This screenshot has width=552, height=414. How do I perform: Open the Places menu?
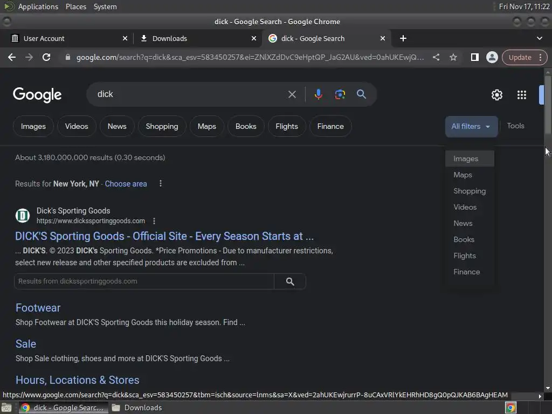[x=75, y=6]
